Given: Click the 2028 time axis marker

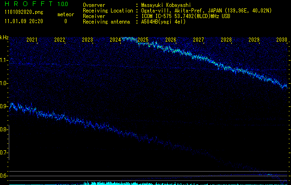Looking at the screenshot, I should (226, 39).
